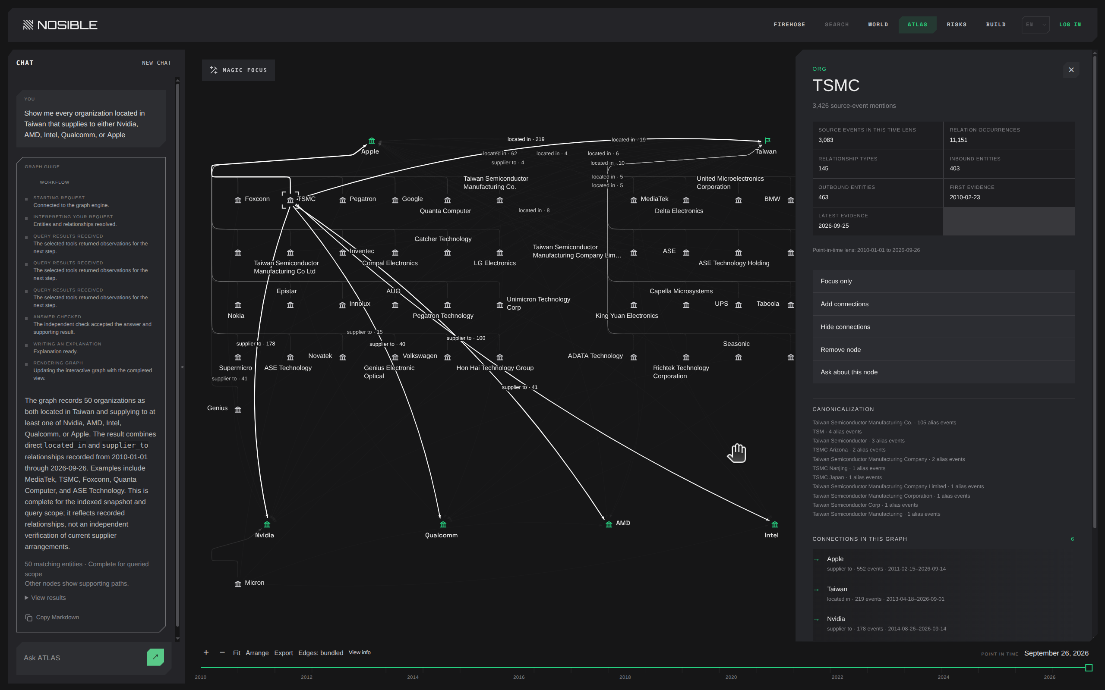Collapse the chat panel side handle
The image size is (1105, 690).
click(182, 367)
